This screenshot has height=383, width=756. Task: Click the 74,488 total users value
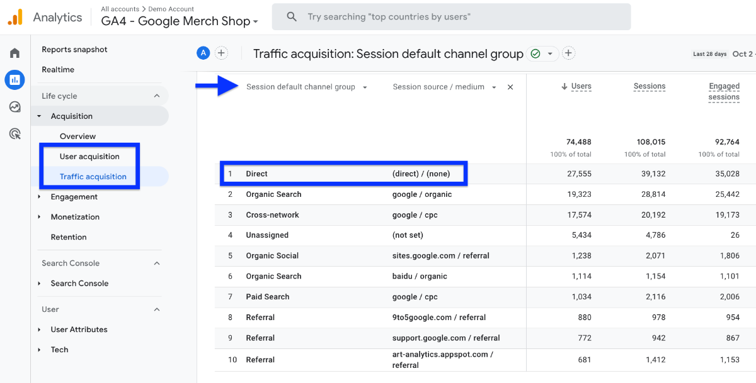pos(578,142)
